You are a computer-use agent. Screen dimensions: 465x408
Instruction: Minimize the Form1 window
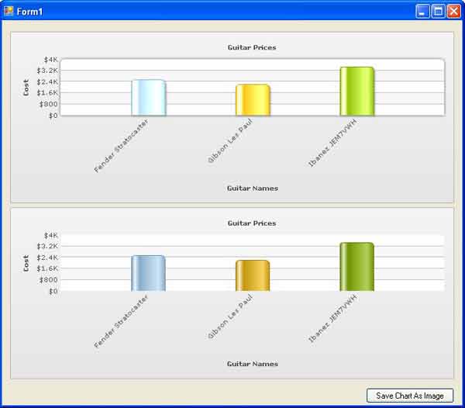(422, 12)
